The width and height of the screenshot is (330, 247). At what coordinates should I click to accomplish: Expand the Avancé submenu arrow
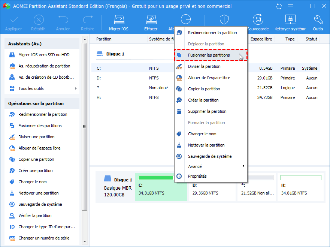click(x=243, y=166)
